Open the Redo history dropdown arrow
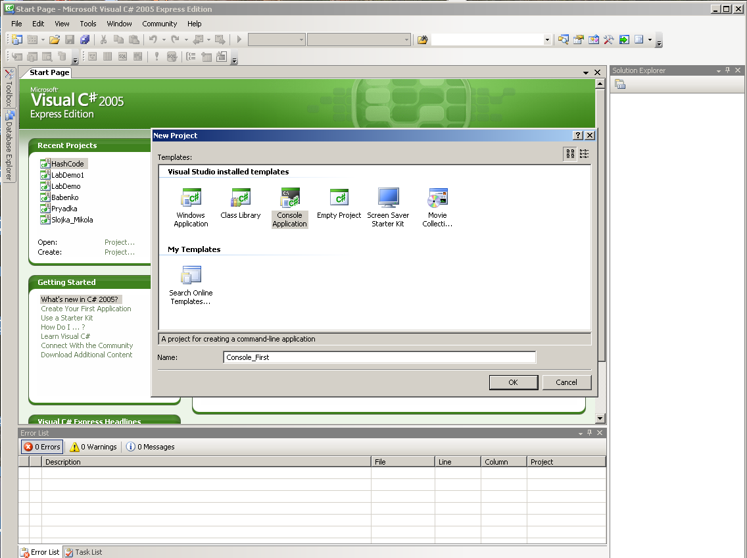 tap(186, 39)
